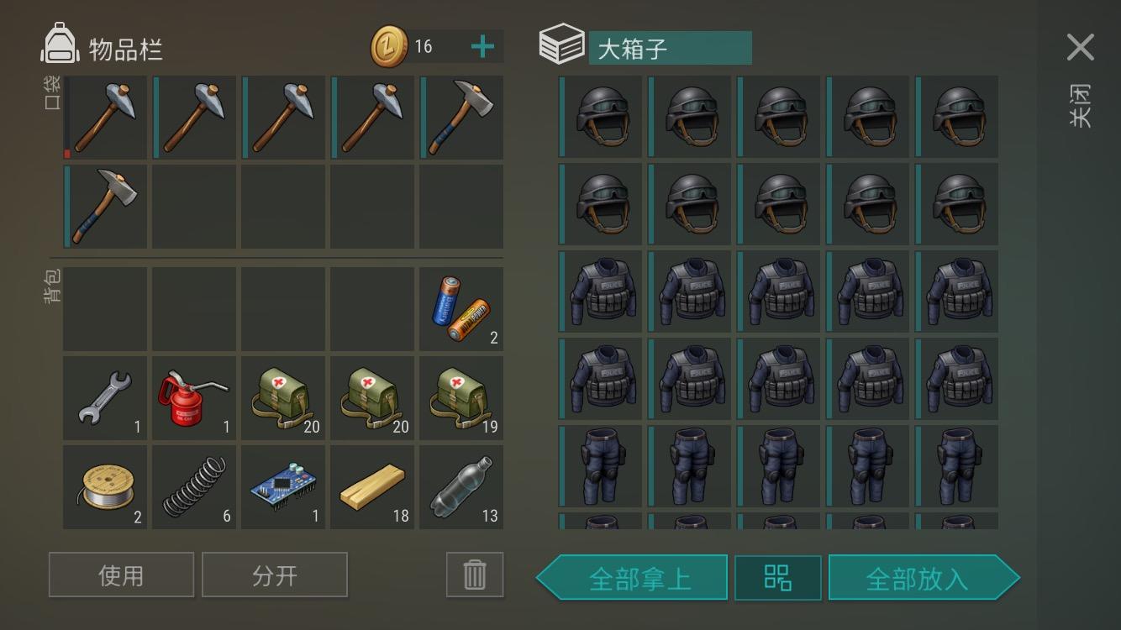Viewport: 1121px width, 630px height.
Task: Select the hatchet in second pocket row
Action: [x=105, y=206]
